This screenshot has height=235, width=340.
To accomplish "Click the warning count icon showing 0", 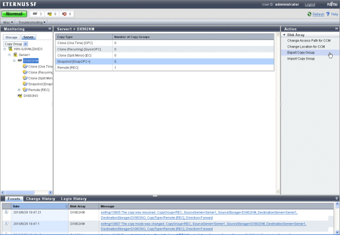I will point(50,14).
